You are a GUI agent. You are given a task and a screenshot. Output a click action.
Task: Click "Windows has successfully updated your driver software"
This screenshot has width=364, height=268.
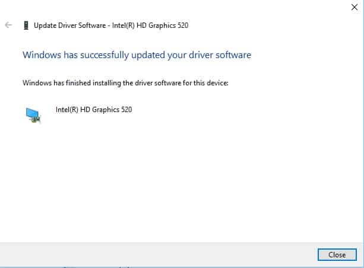click(x=137, y=55)
